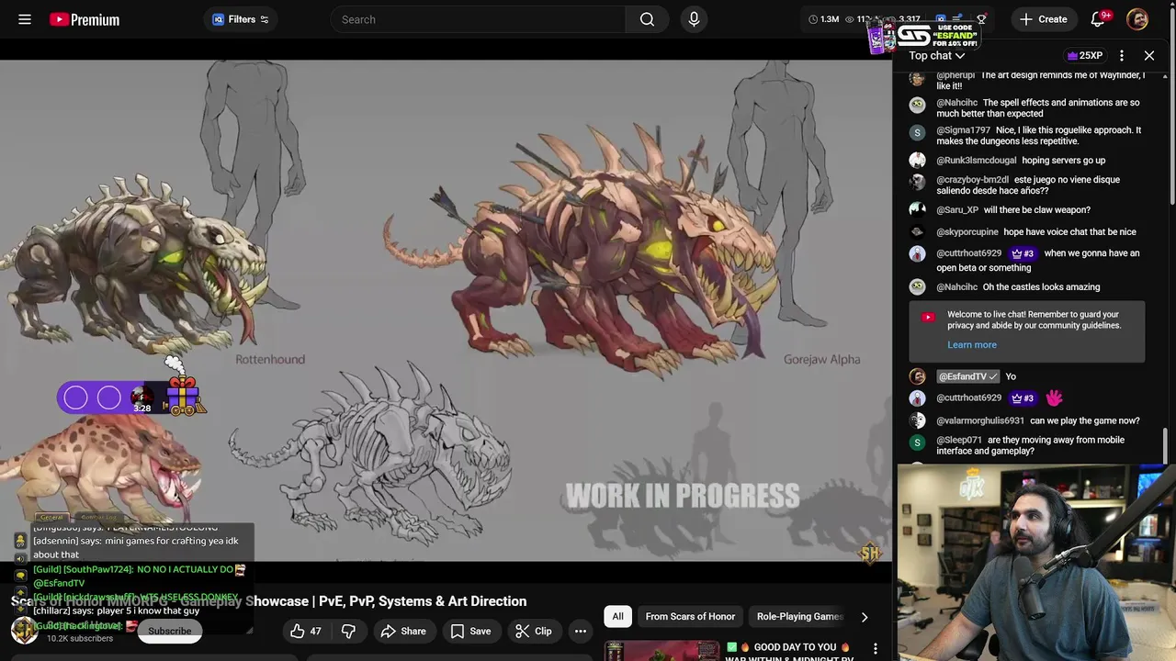This screenshot has height=661, width=1176.
Task: Click @EsfandTV verified author name in chat
Action: click(x=967, y=376)
